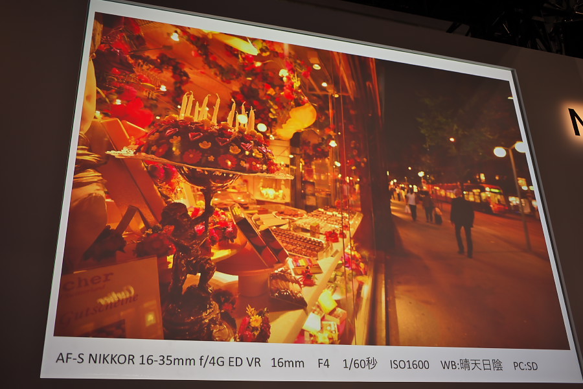Click the 'AF-S NIKKOR 16-35mm f/4G ED VR' lens caption
583x389 pixels.
coord(158,360)
